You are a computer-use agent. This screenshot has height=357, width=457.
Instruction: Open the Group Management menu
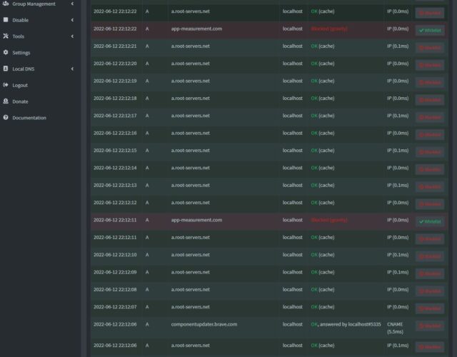point(34,4)
